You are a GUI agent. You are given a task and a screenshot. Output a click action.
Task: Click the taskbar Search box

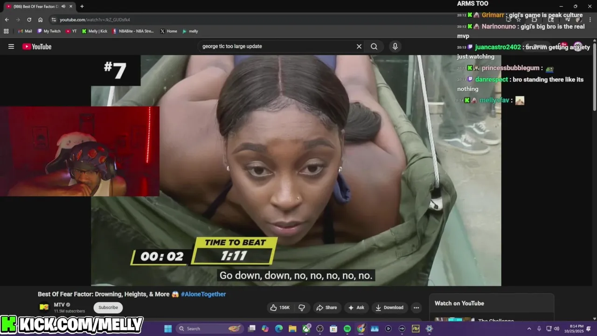[210, 329]
